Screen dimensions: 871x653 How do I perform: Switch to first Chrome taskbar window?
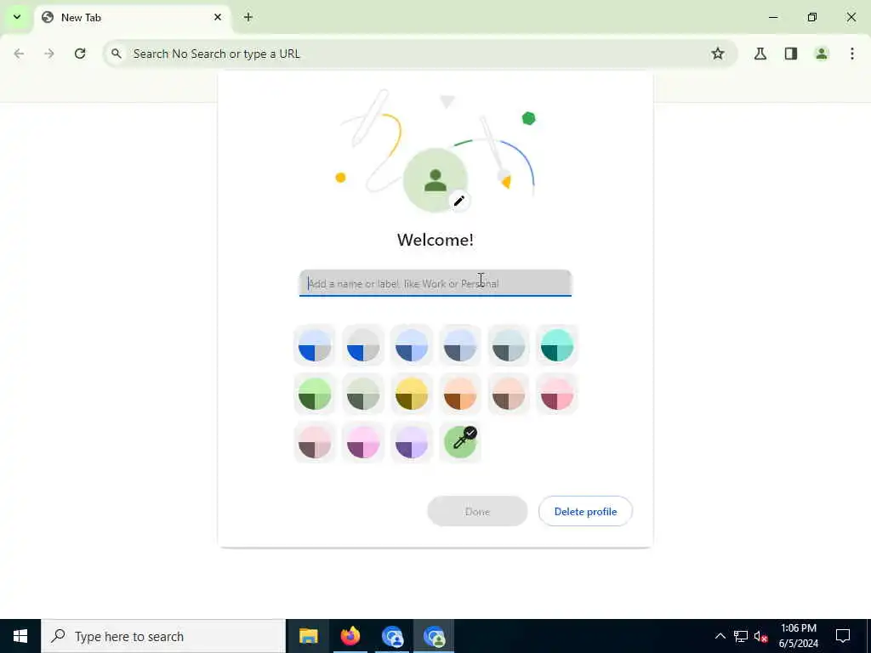pyautogui.click(x=392, y=636)
